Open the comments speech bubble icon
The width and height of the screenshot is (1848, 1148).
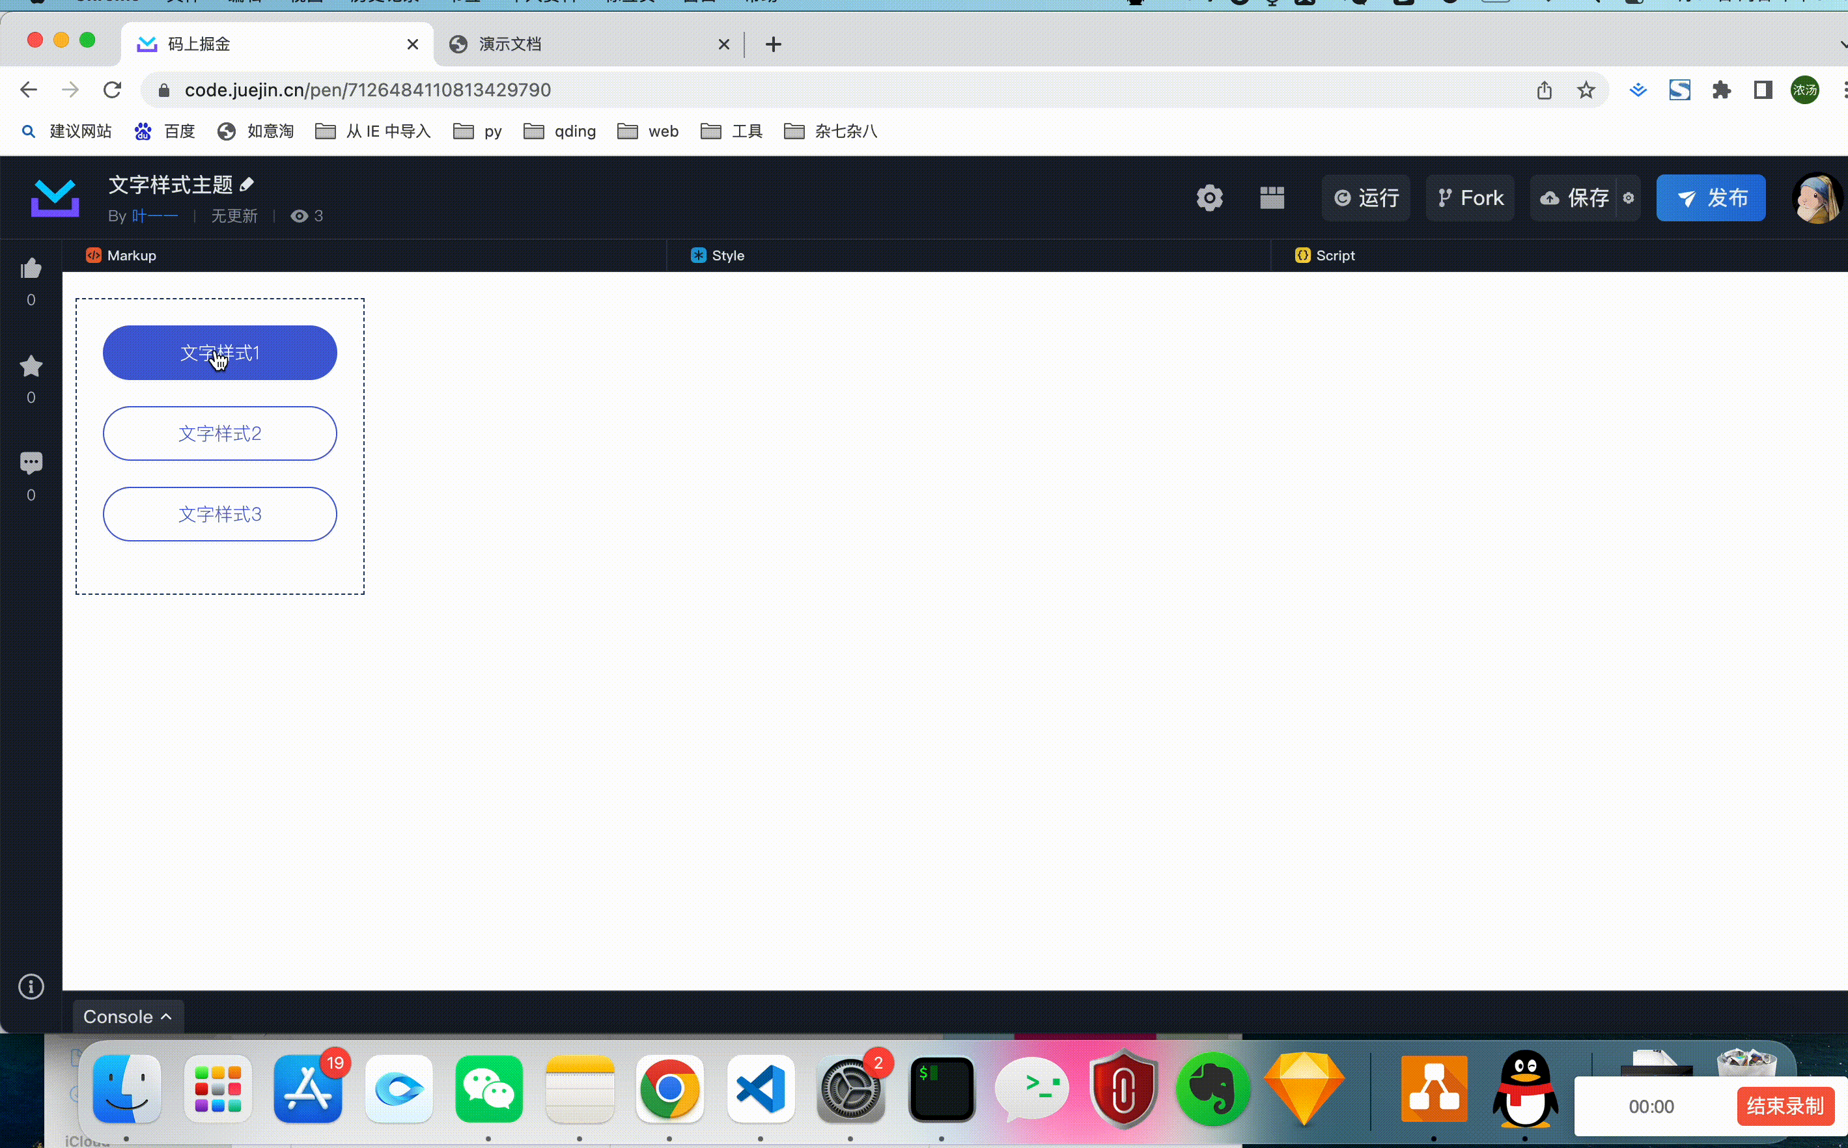coord(31,463)
